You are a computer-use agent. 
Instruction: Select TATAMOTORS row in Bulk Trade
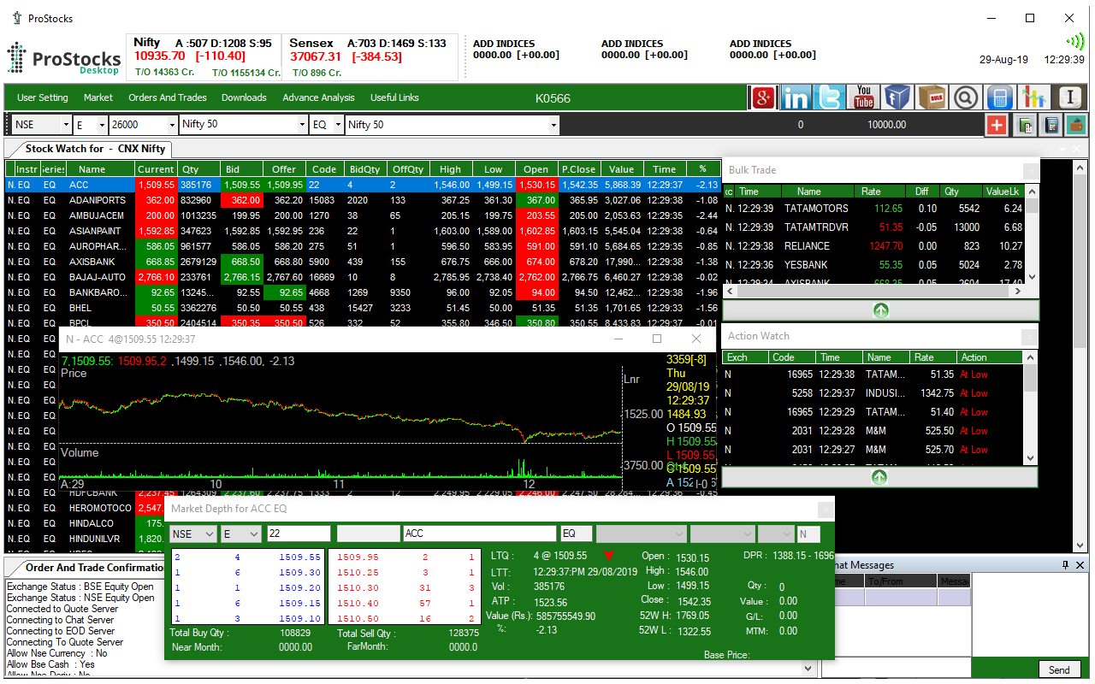point(873,209)
